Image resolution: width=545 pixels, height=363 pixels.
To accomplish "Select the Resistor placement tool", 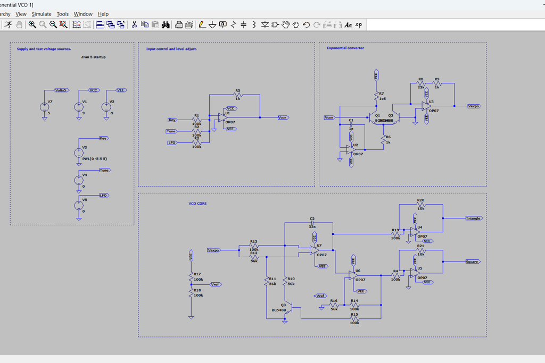I will (233, 24).
